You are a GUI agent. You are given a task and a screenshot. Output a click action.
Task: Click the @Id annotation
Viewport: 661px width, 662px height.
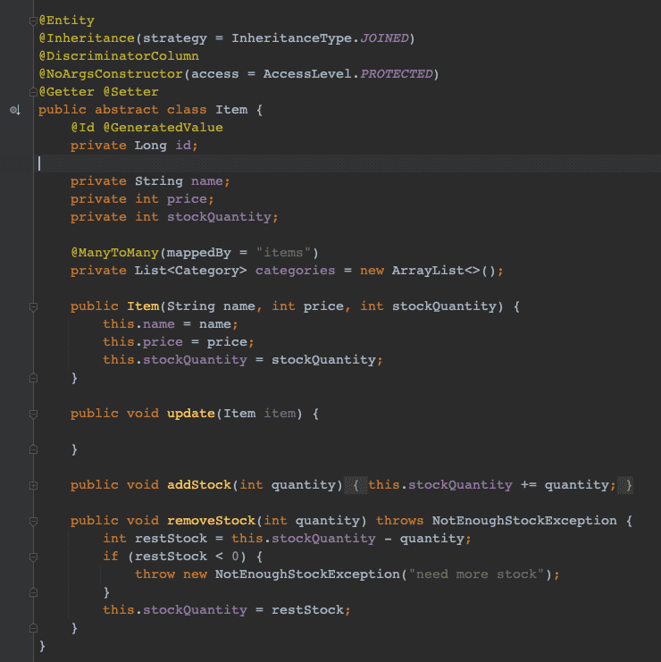(83, 128)
